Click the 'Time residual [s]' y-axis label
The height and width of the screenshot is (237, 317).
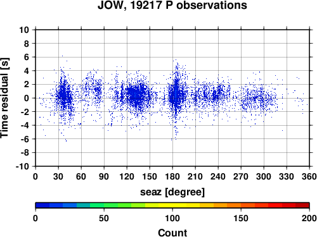pos(4,98)
